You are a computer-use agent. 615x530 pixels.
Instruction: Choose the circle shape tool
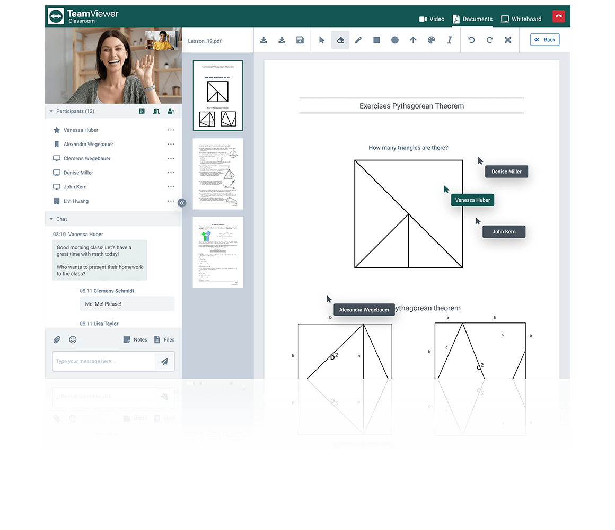click(395, 40)
